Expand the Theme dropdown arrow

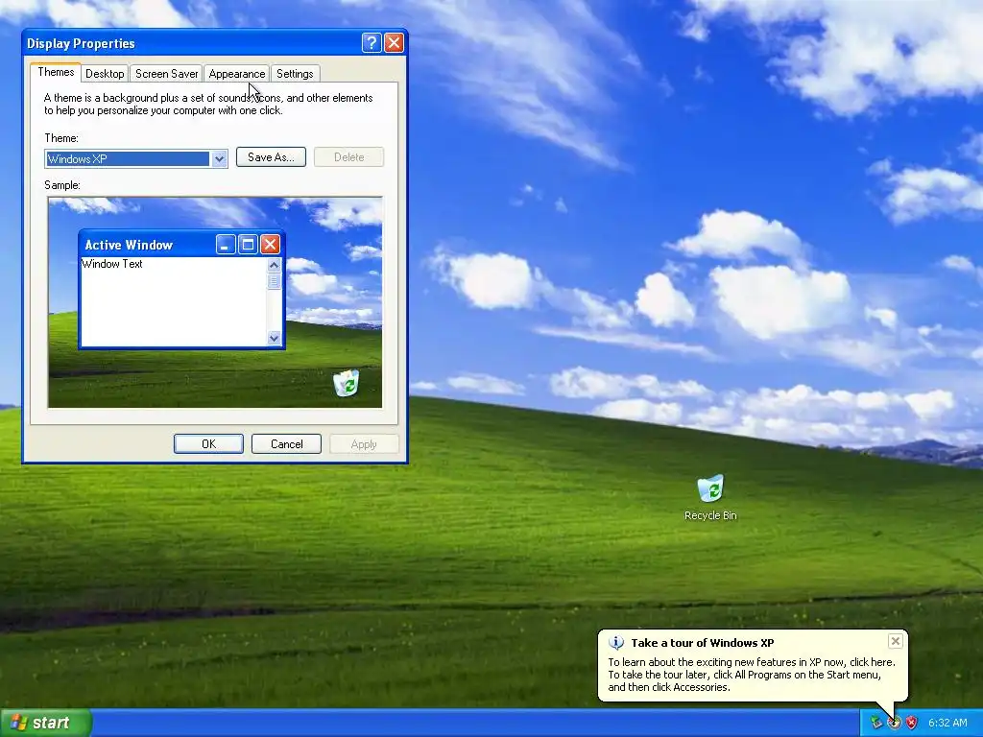(219, 159)
